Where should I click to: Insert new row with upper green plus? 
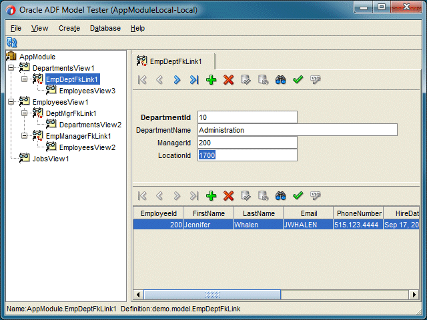[x=211, y=80]
